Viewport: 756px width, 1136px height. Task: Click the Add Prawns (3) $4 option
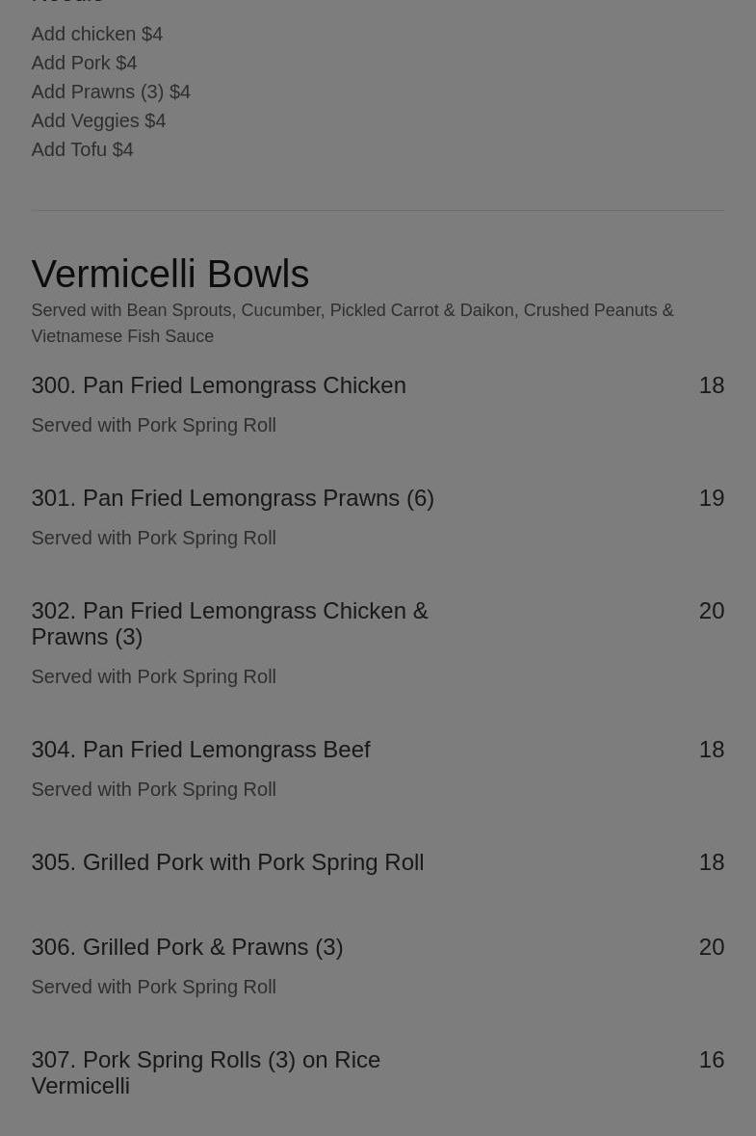(x=111, y=92)
